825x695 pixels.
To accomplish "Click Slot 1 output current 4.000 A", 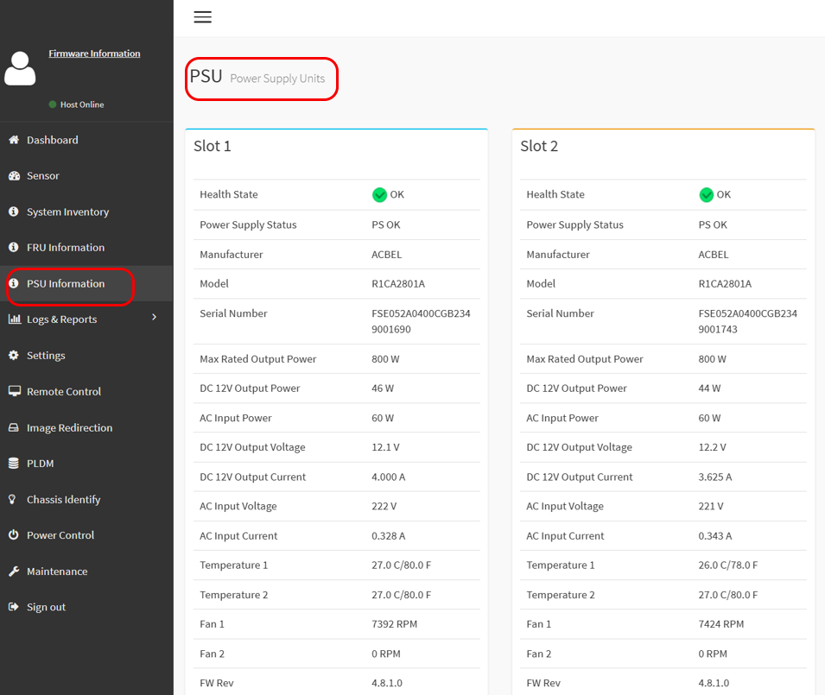I will click(x=388, y=477).
